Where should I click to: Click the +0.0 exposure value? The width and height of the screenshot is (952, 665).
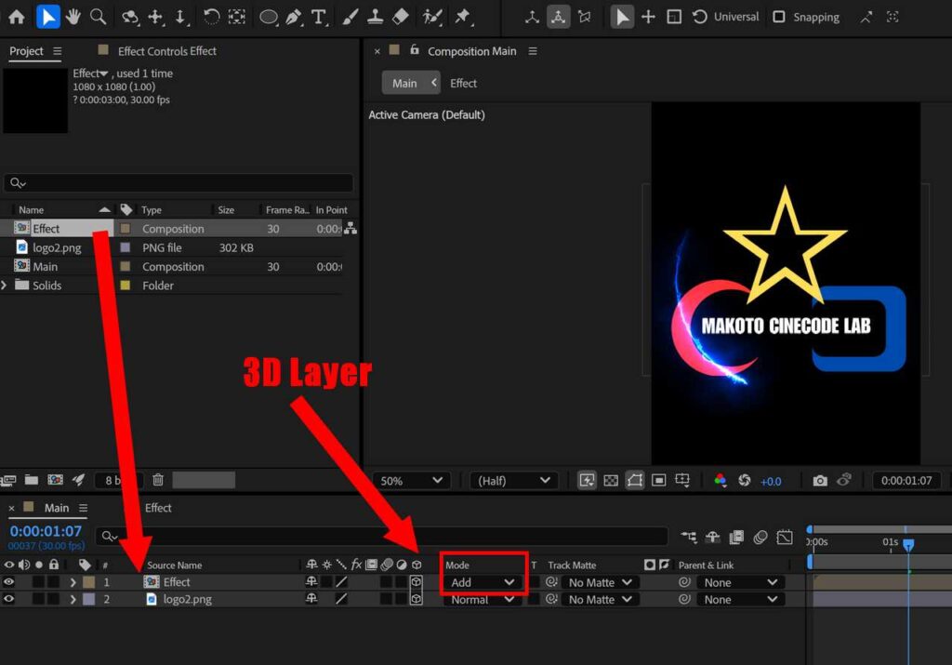(771, 481)
